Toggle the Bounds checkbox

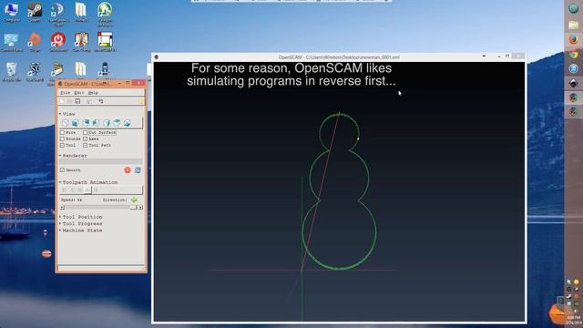tap(62, 138)
